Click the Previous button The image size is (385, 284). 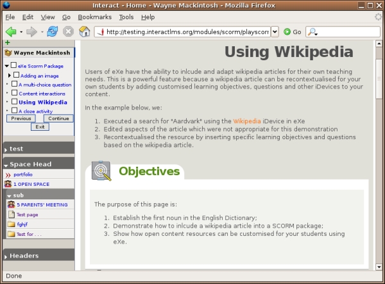pyautogui.click(x=21, y=118)
